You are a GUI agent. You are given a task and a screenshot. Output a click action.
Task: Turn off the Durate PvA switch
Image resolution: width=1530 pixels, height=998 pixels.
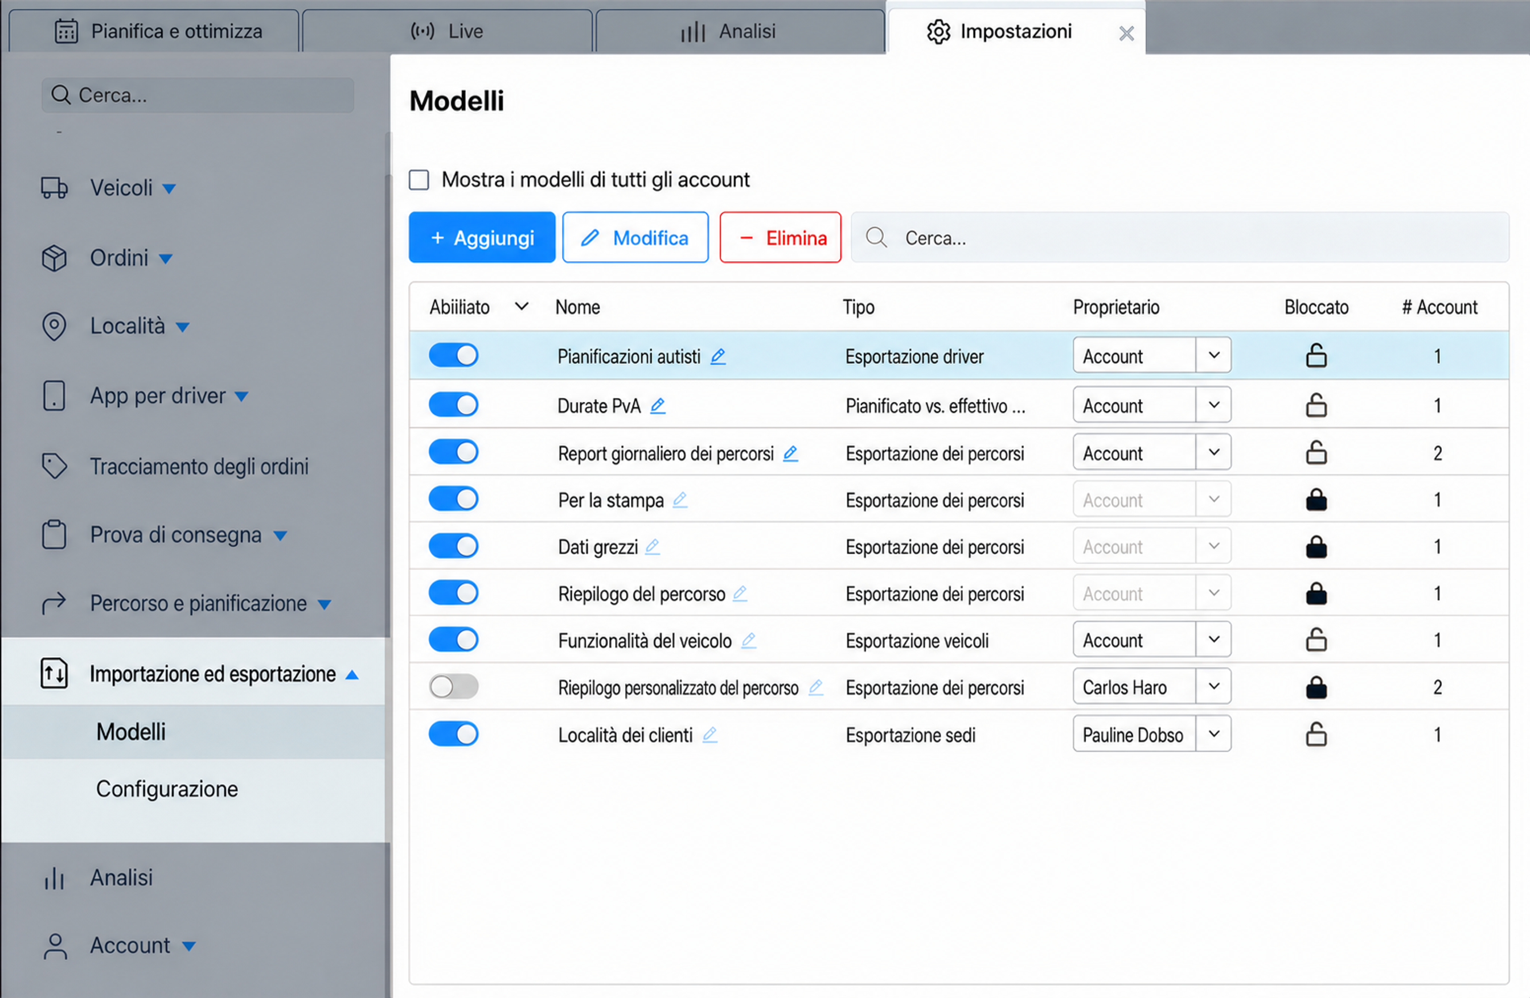click(453, 405)
